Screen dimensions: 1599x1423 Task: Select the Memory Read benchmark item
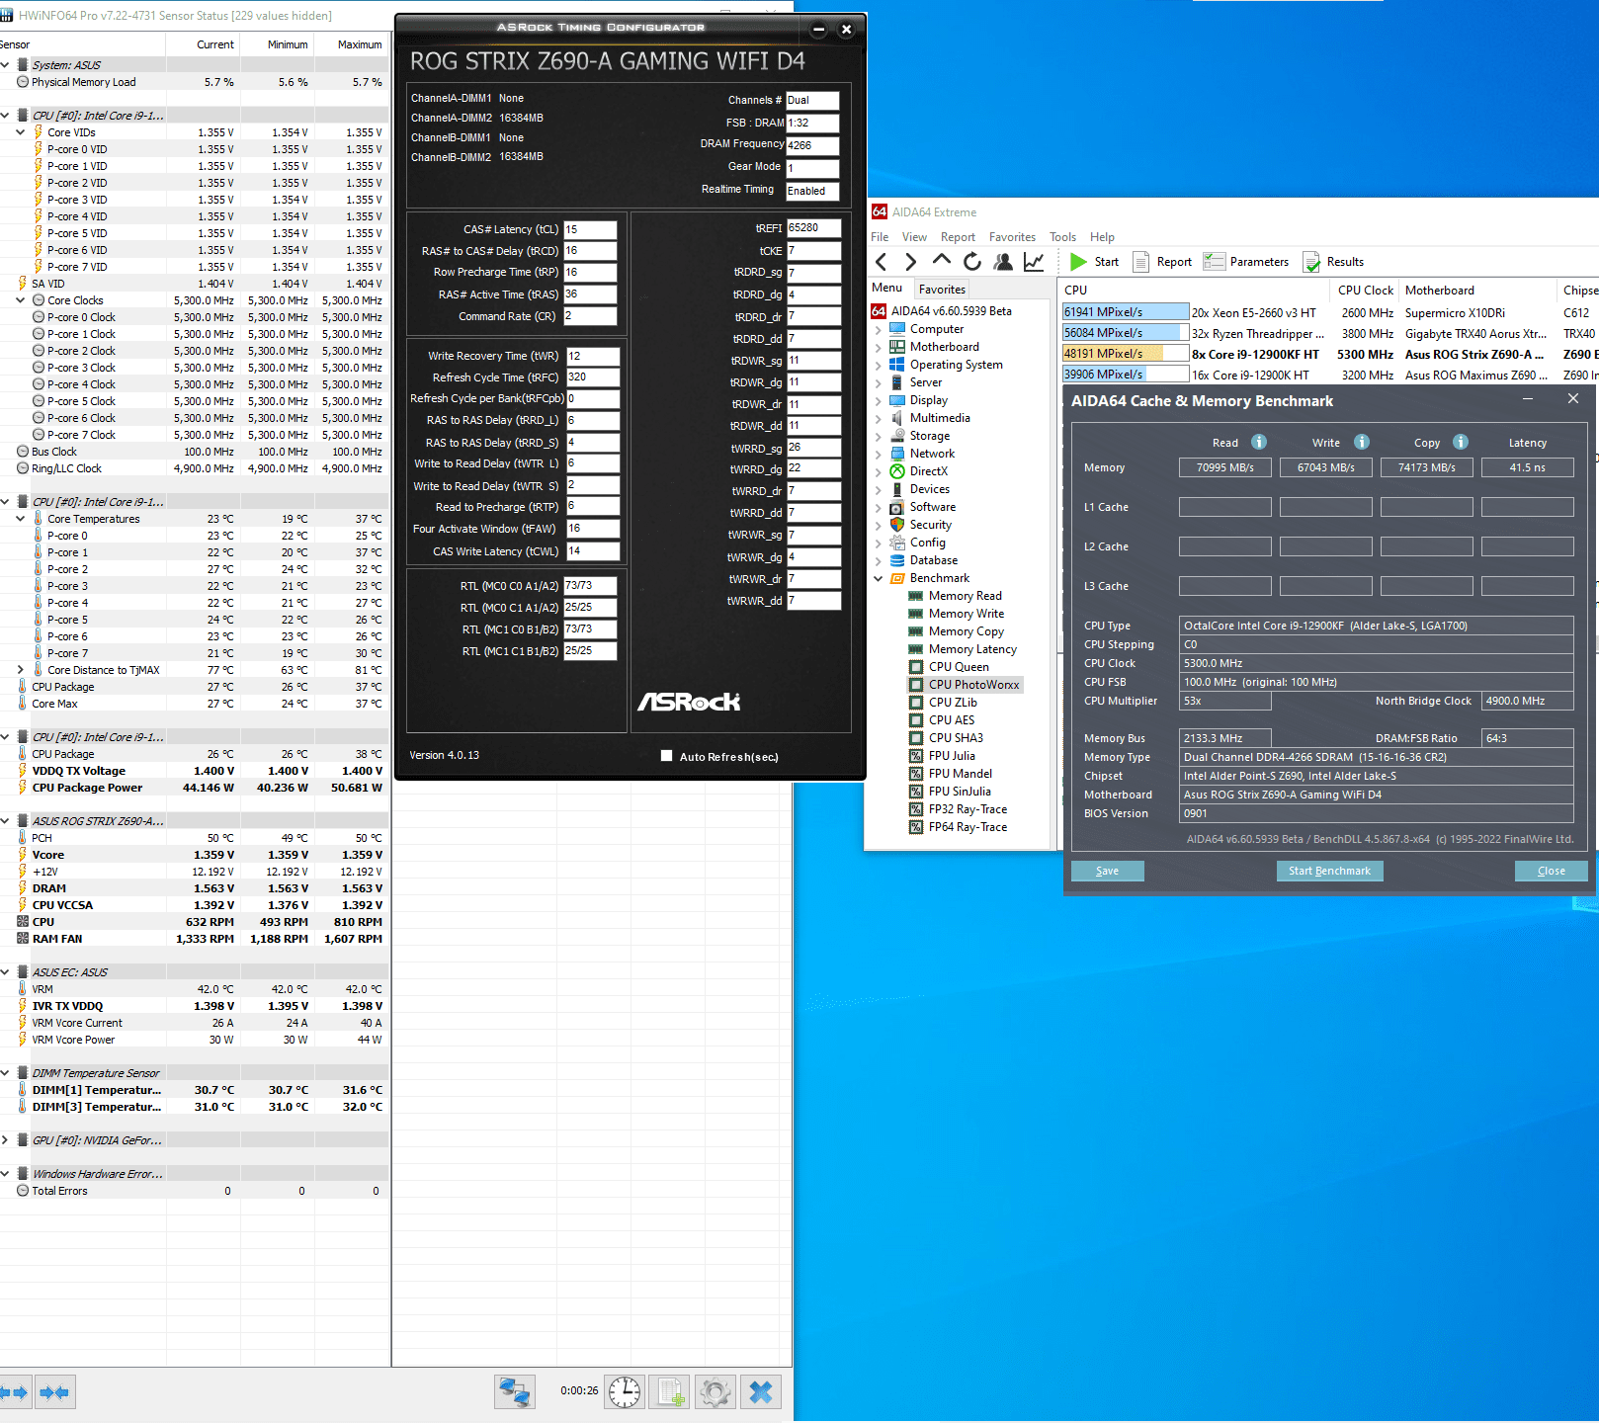(x=965, y=596)
